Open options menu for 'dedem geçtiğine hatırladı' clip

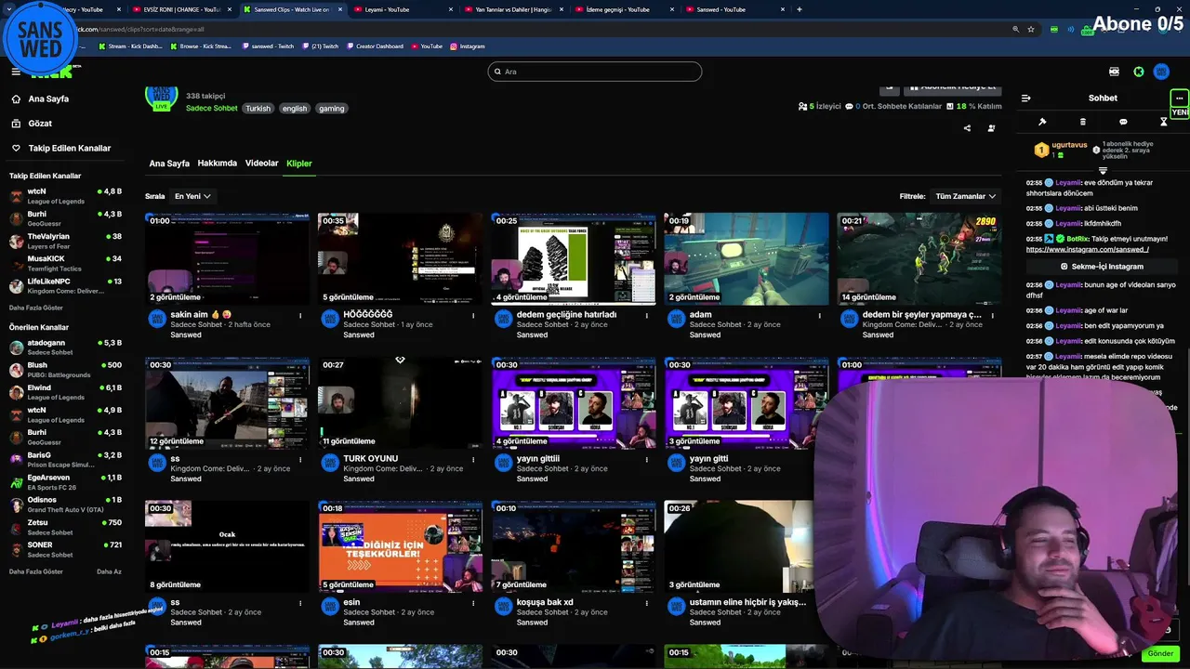pyautogui.click(x=646, y=316)
